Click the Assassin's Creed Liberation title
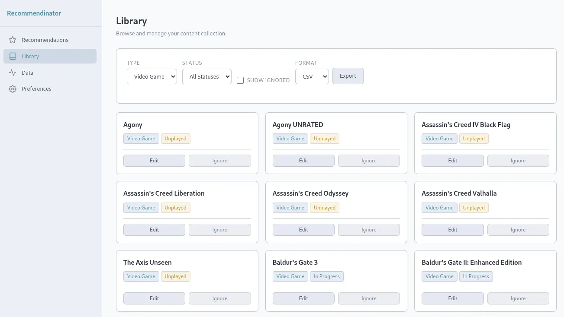The height and width of the screenshot is (317, 564). (164, 193)
